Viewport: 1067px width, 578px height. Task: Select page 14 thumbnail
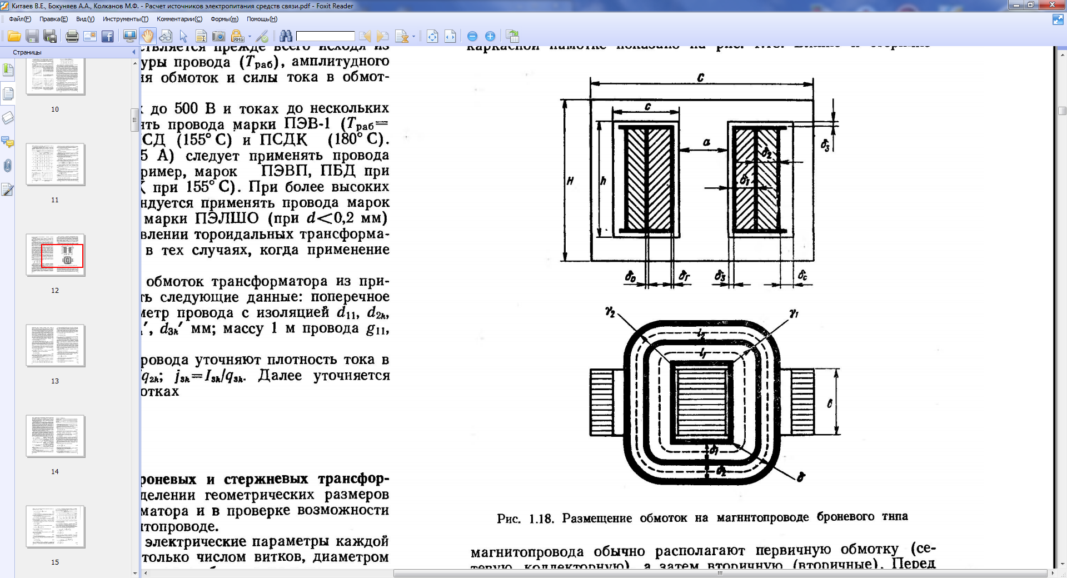coord(55,436)
